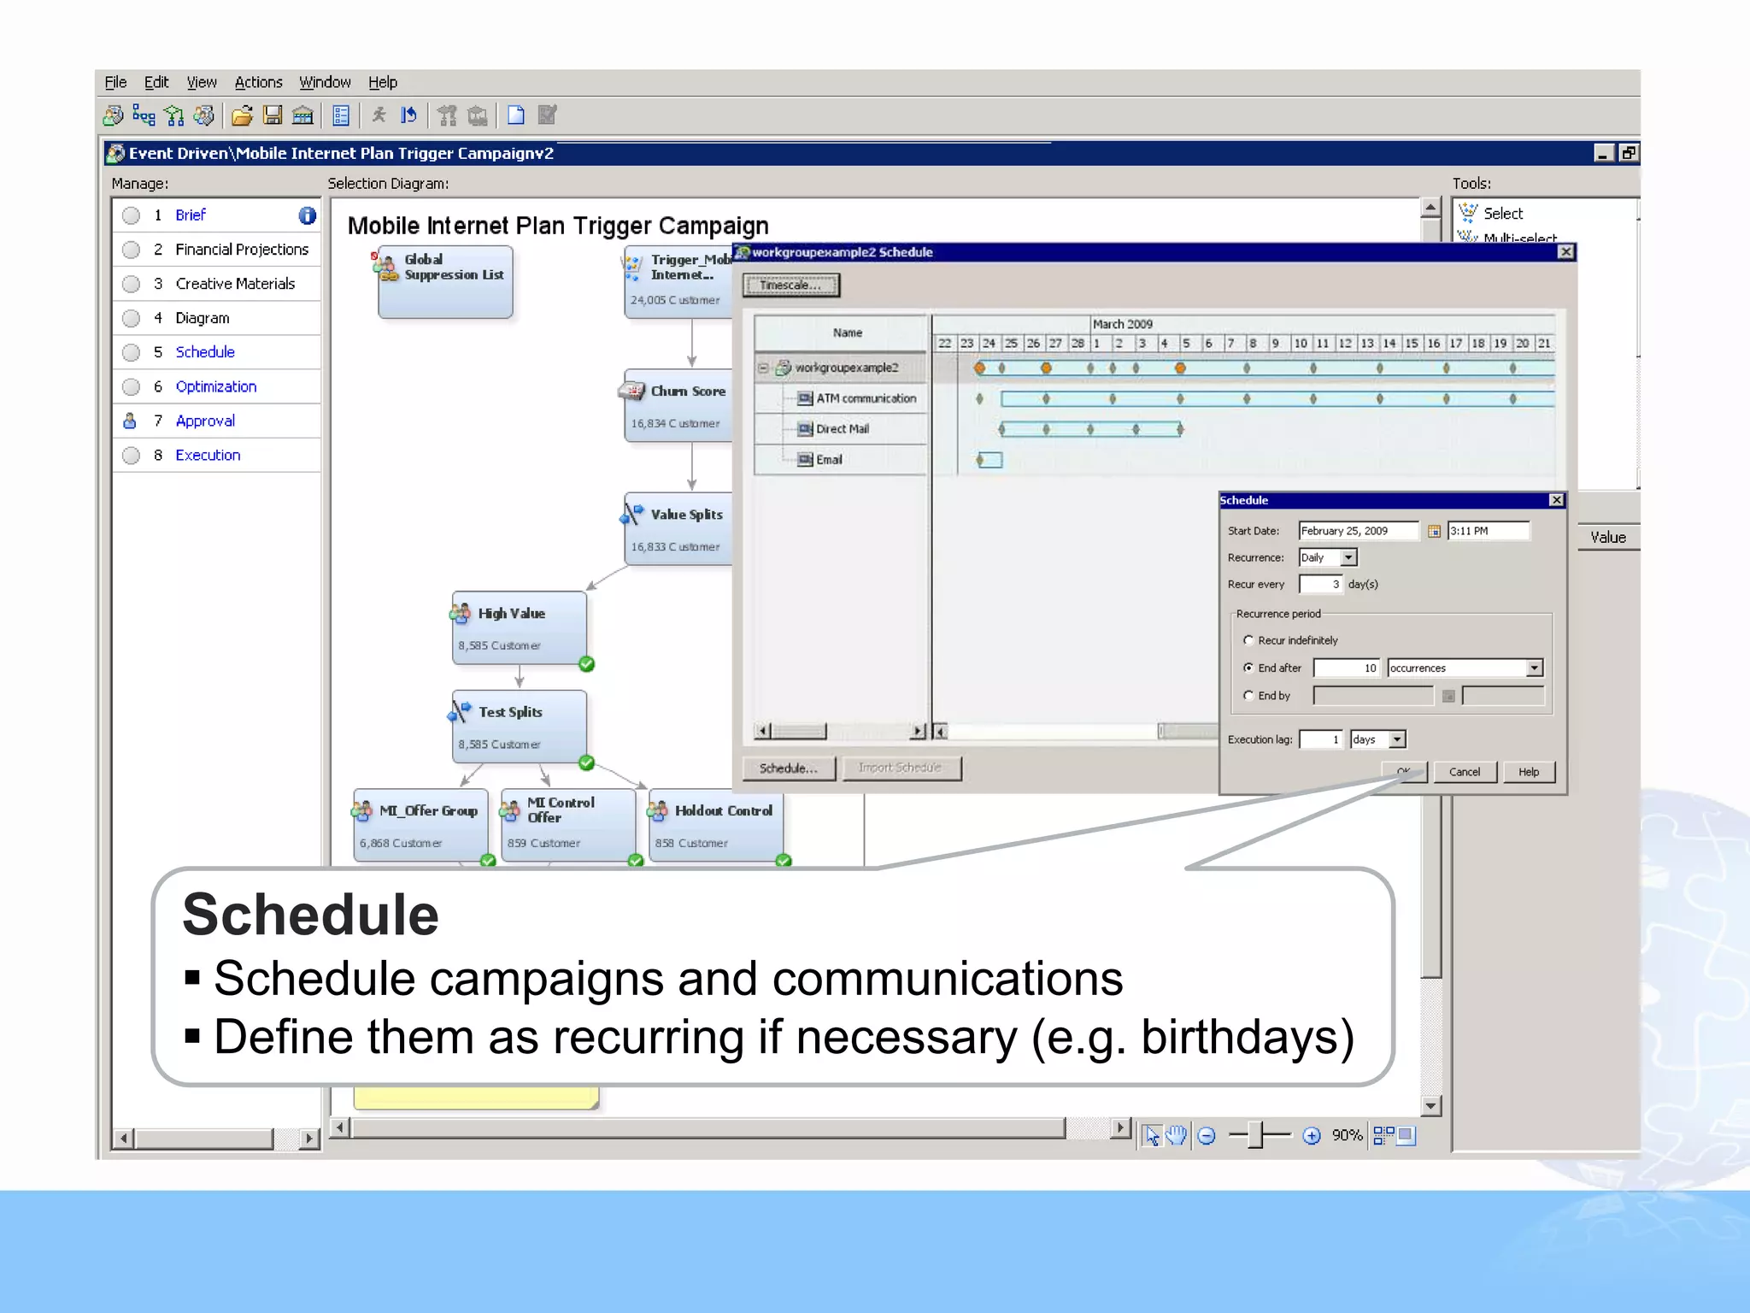Open the Edit menu
1750x1313 pixels.
[156, 82]
